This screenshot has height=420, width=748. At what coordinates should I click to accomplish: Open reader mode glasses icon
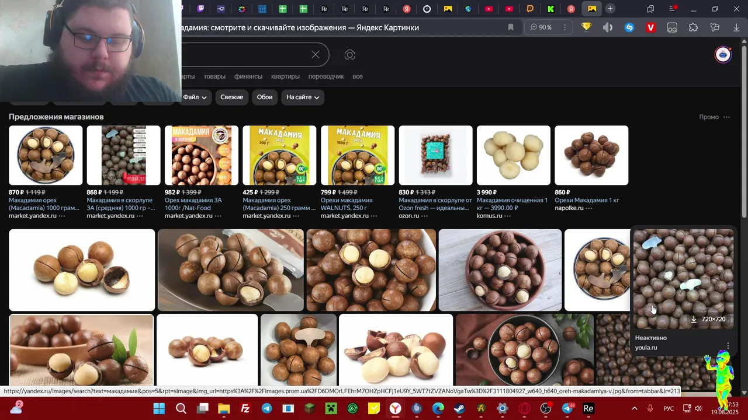[x=672, y=27]
